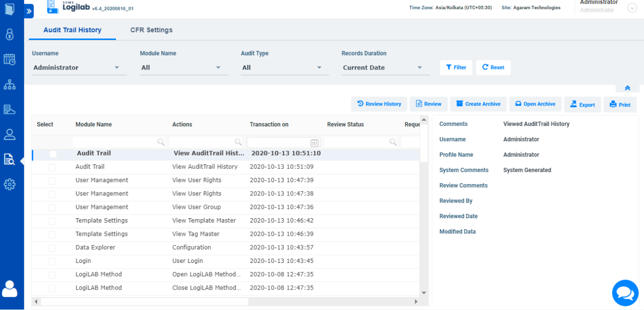The height and width of the screenshot is (310, 644).
Task: Select the checkbox beside View Template Master
Action: [x=52, y=221]
